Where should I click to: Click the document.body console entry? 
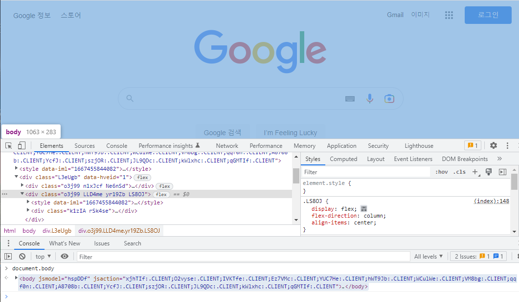coord(33,268)
